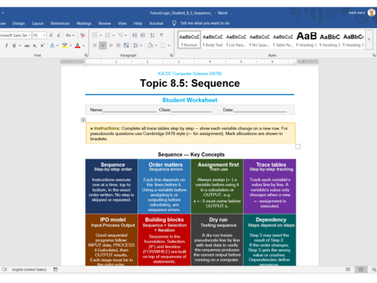The height and width of the screenshot is (283, 377).
Task: Open the Font dialog launcher
Action: pos(86,55)
